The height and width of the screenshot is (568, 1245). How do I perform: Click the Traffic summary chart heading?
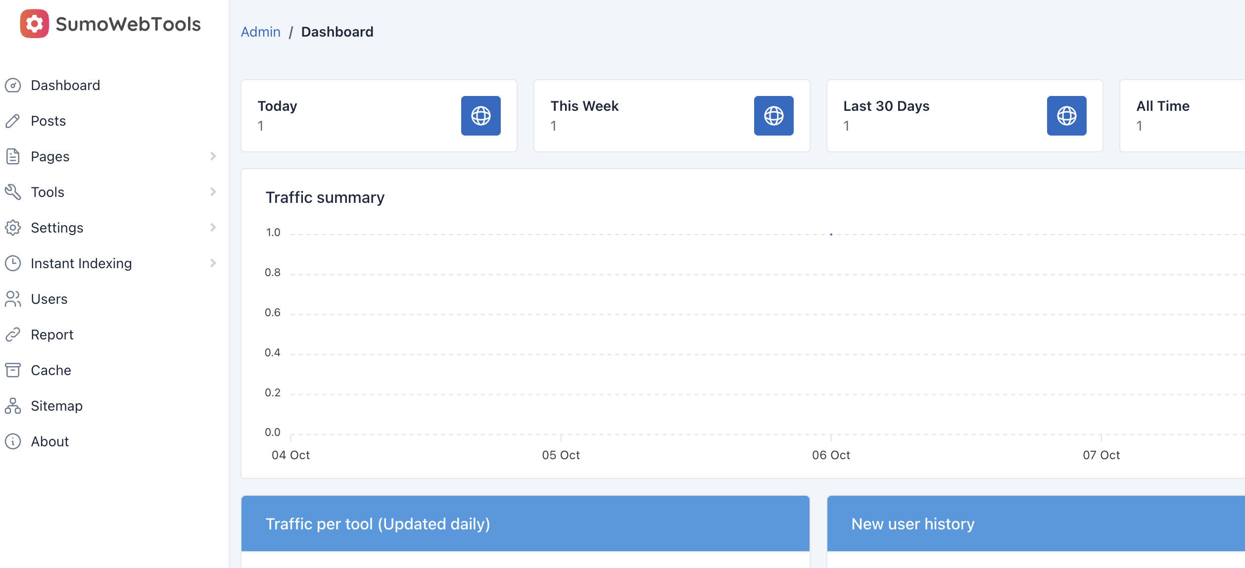tap(325, 198)
